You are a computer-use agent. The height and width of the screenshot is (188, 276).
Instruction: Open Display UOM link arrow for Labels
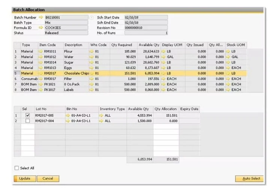point(163,90)
